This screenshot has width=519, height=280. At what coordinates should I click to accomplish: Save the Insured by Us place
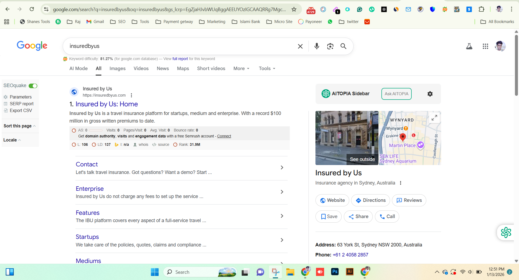[x=328, y=216]
